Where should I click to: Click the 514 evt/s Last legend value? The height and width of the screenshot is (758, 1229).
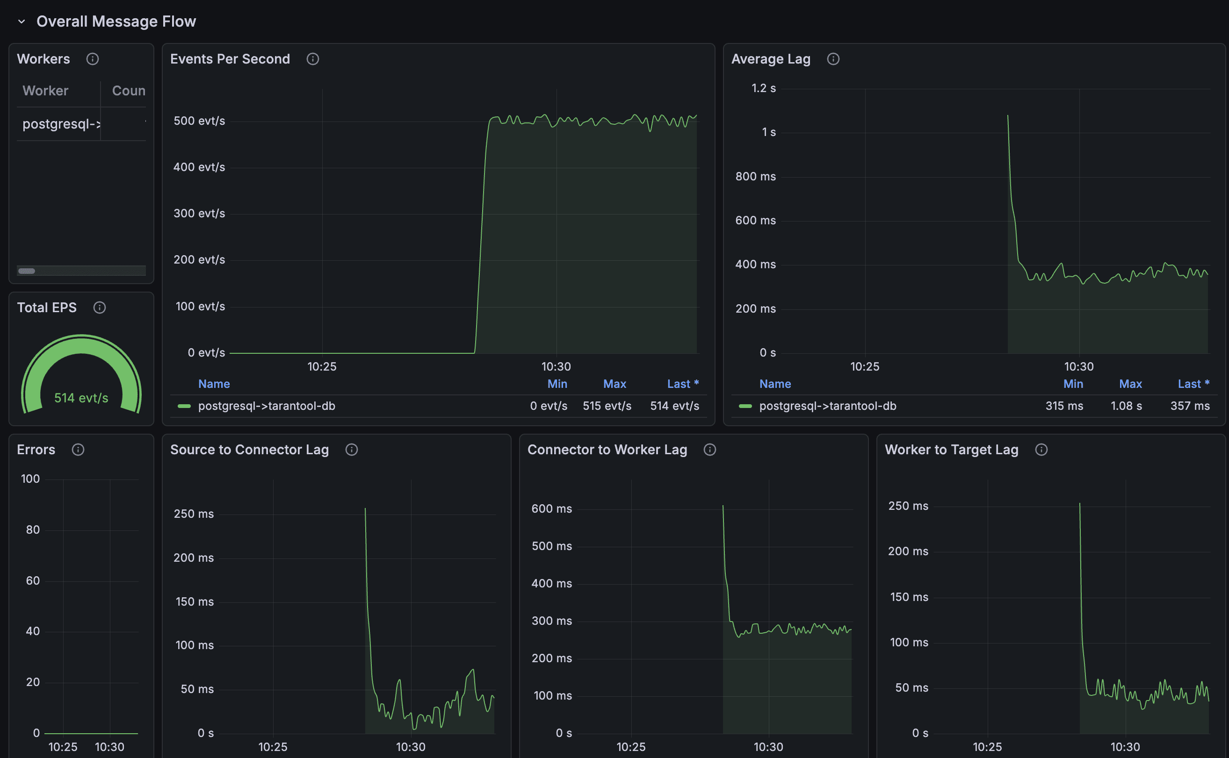point(675,406)
